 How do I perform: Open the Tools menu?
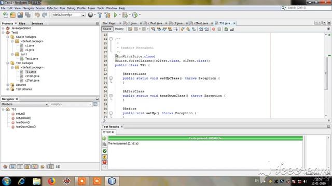[x=101, y=8]
